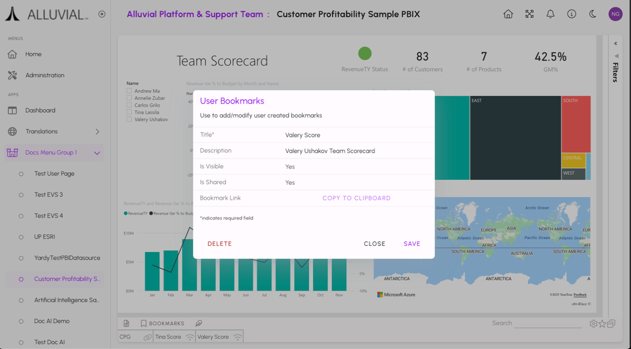
Task: Click the star icon in bottom bar
Action: coord(602,324)
